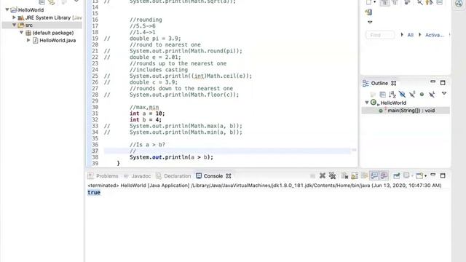466x262 pixels.
Task: Click 'true' output in the console
Action: click(x=94, y=192)
